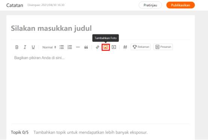Click the Rekaman button

pyautogui.click(x=141, y=47)
